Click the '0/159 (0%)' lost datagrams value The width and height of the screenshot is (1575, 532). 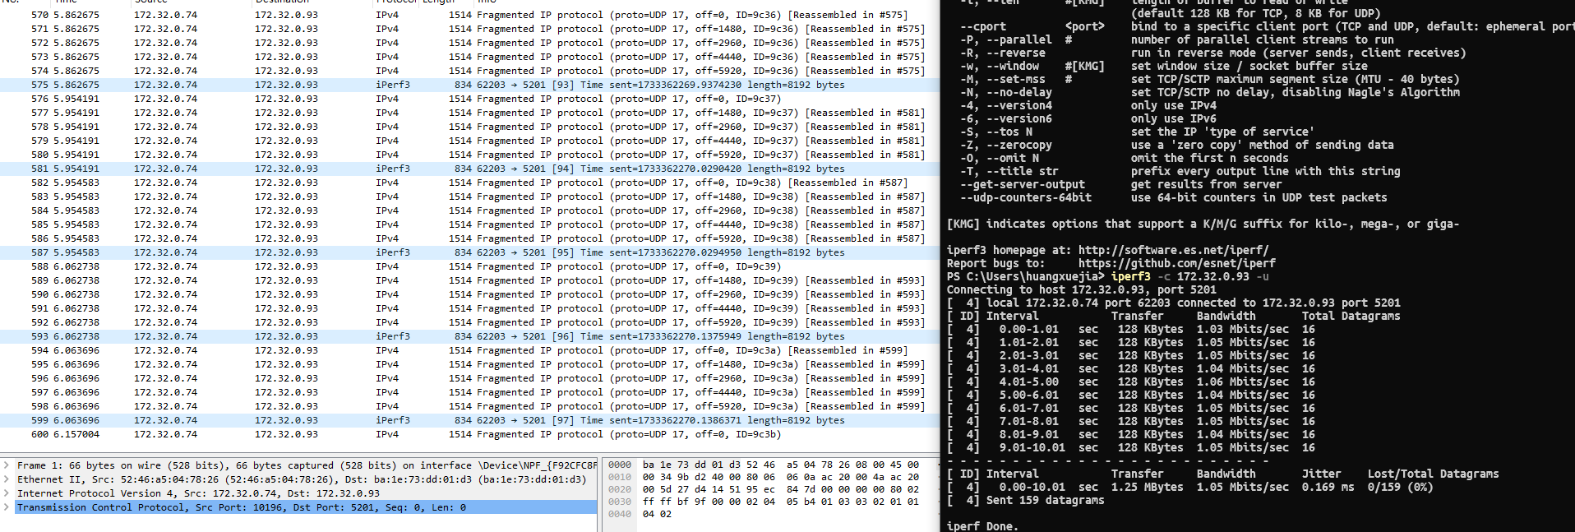[x=1400, y=487]
